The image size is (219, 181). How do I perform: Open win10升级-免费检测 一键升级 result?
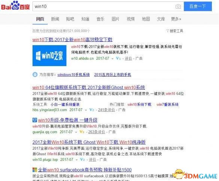click(x=68, y=120)
